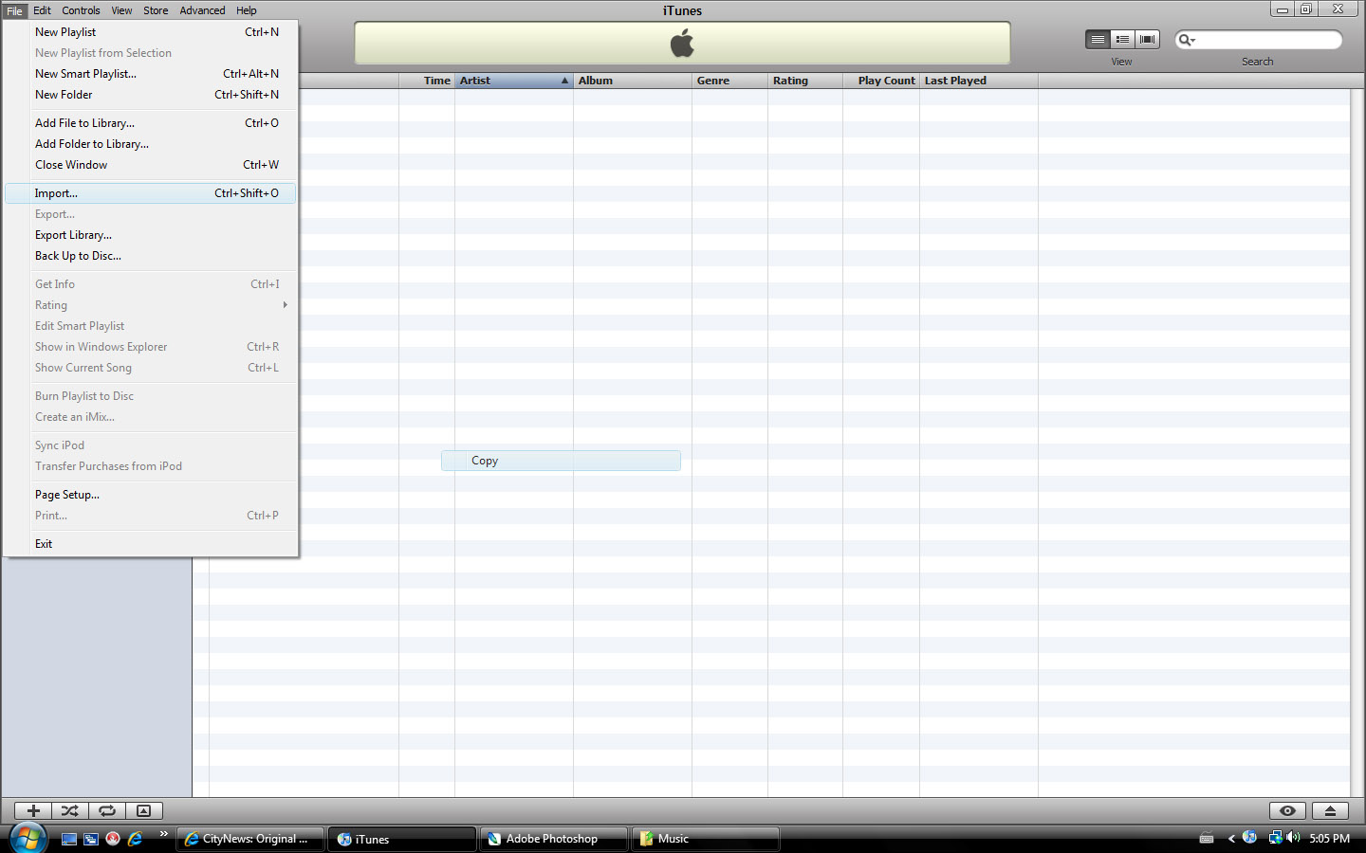Switch to grouped album view

tap(1122, 39)
